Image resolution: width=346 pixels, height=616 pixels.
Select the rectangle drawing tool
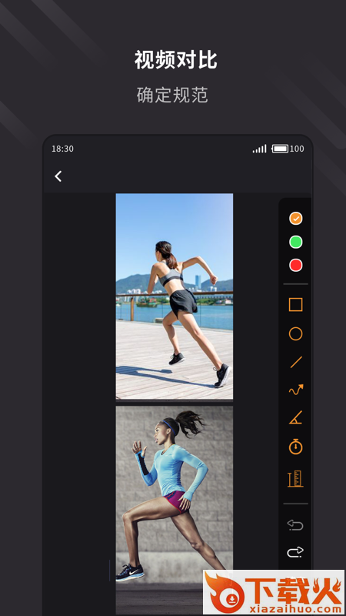pos(296,304)
